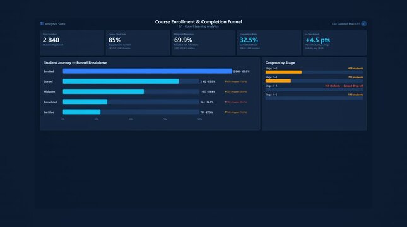Click the Stage 2→3 label
Viewport: 407px width, 227px height.
271,78
